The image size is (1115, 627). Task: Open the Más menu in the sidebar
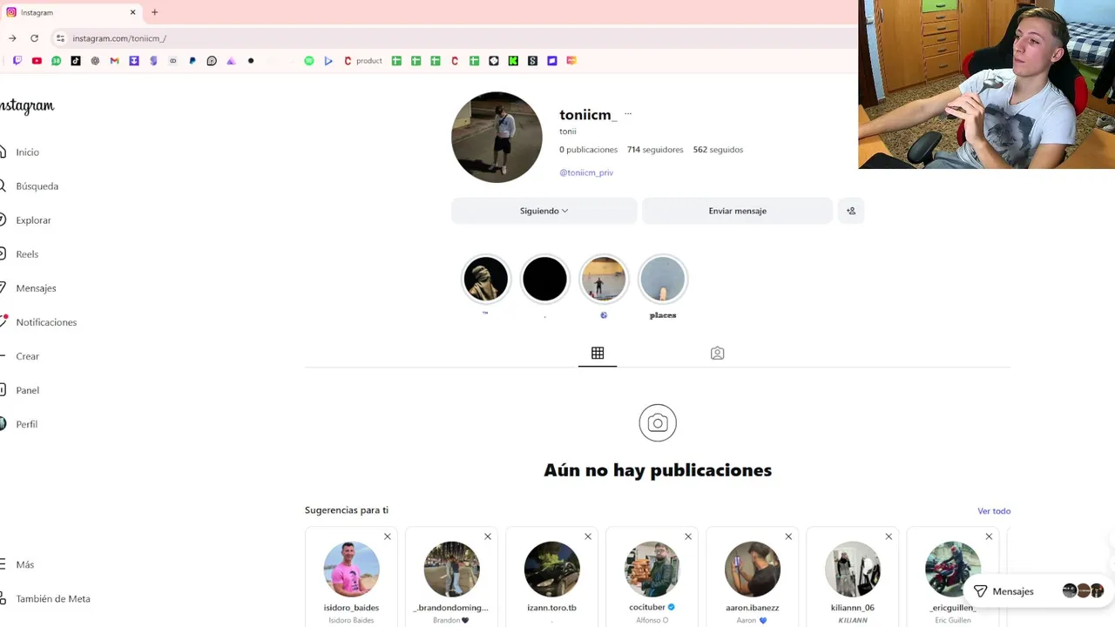[17, 564]
